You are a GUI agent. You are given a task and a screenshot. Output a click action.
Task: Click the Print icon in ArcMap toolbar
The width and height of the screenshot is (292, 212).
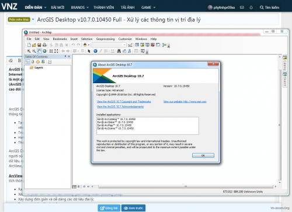coord(44,45)
